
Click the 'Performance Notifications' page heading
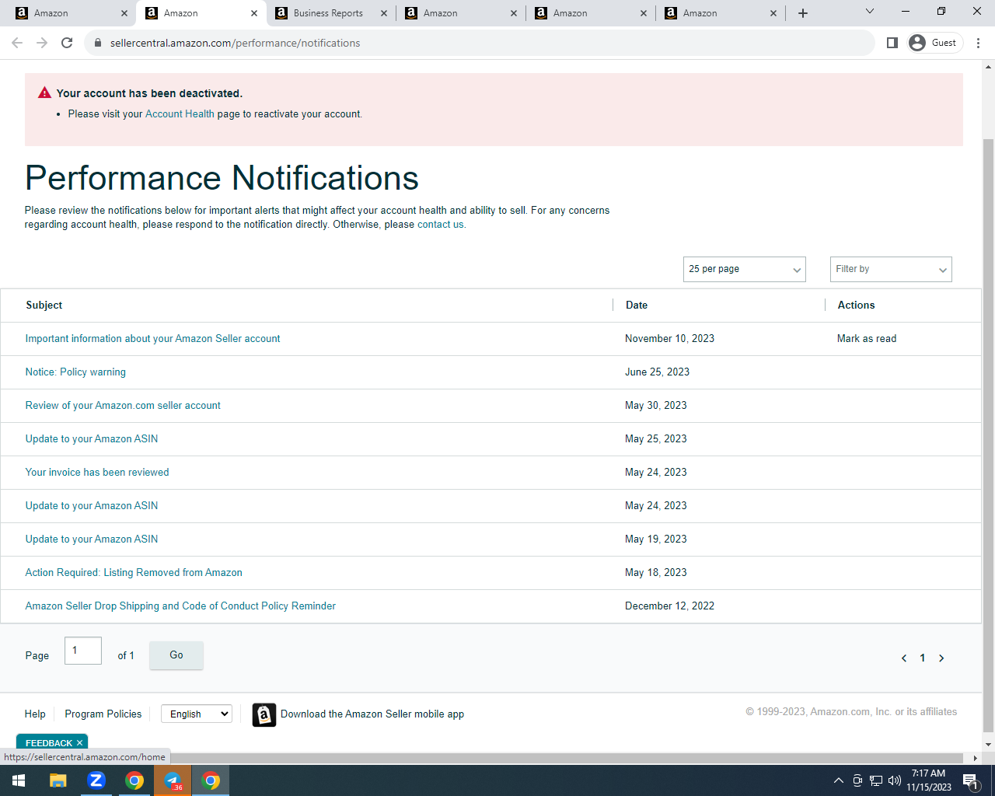click(222, 178)
